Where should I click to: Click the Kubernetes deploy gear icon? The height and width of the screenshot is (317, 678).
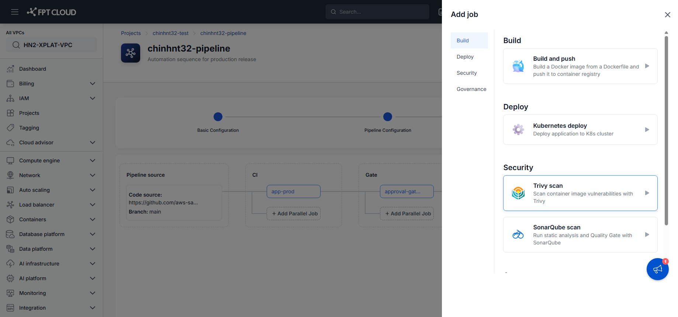click(518, 130)
